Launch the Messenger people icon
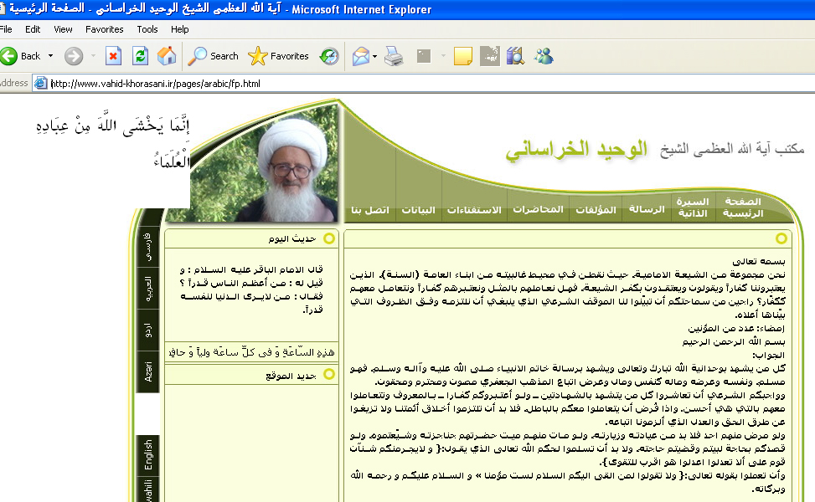This screenshot has width=815, height=502. [544, 55]
